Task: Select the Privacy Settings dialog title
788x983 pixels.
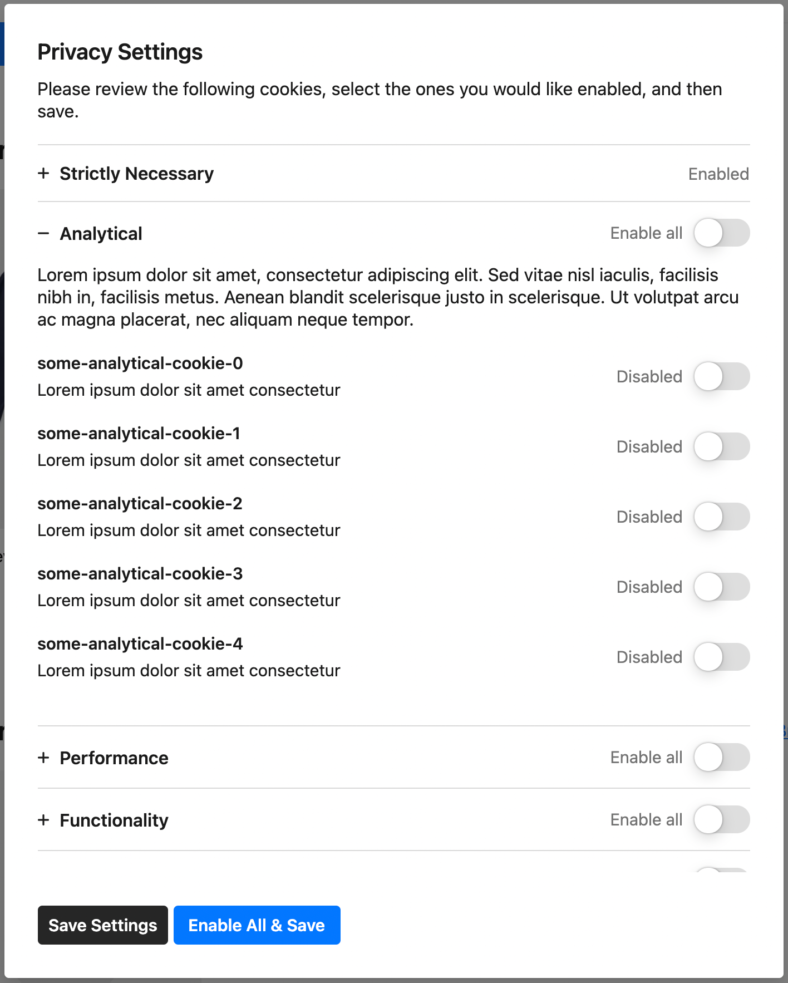Action: tap(120, 51)
